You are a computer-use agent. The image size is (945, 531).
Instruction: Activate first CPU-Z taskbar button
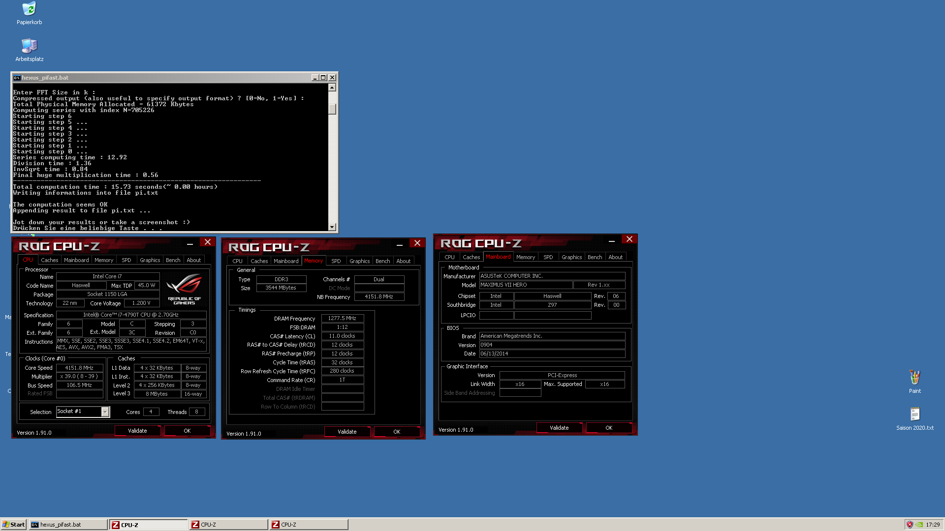point(149,525)
